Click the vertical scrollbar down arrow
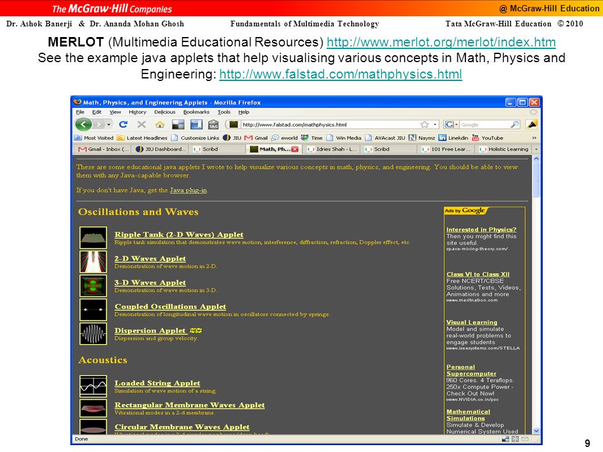The width and height of the screenshot is (603, 452). [x=536, y=431]
